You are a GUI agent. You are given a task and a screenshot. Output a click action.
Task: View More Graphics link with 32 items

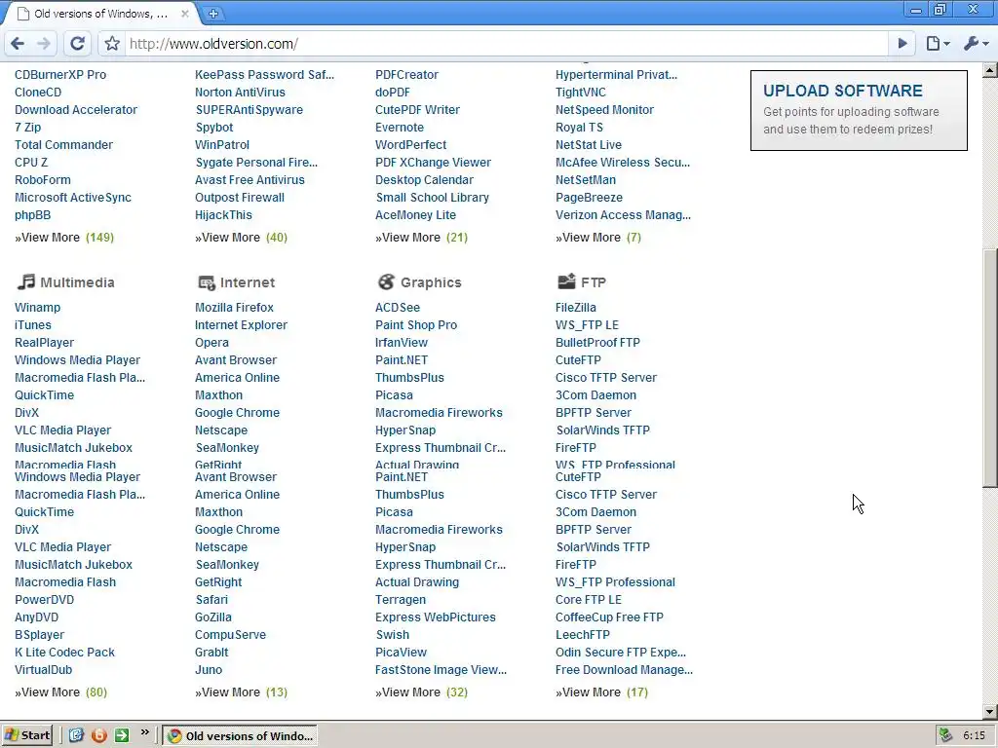click(x=421, y=692)
